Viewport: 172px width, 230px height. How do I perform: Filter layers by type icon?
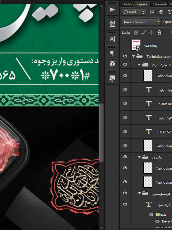point(169,12)
